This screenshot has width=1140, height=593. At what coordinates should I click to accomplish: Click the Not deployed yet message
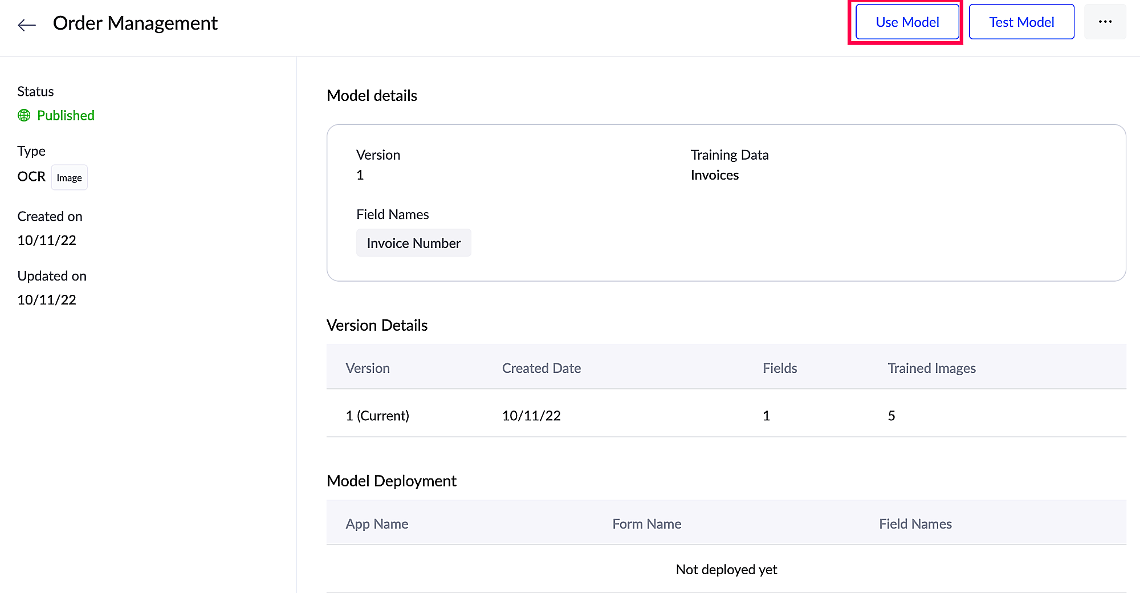726,570
